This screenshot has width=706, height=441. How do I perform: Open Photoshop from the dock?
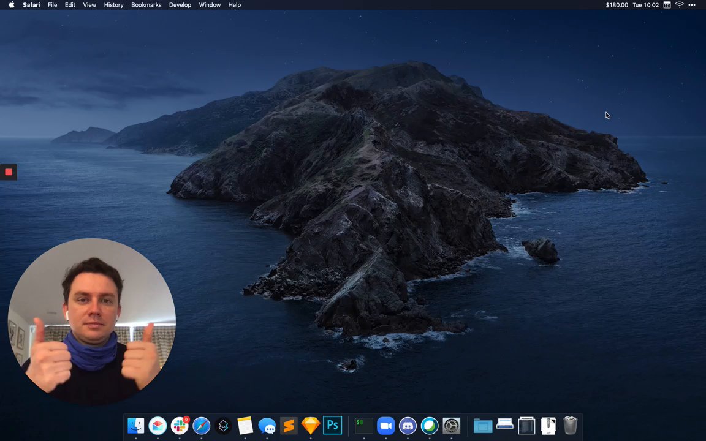point(333,425)
